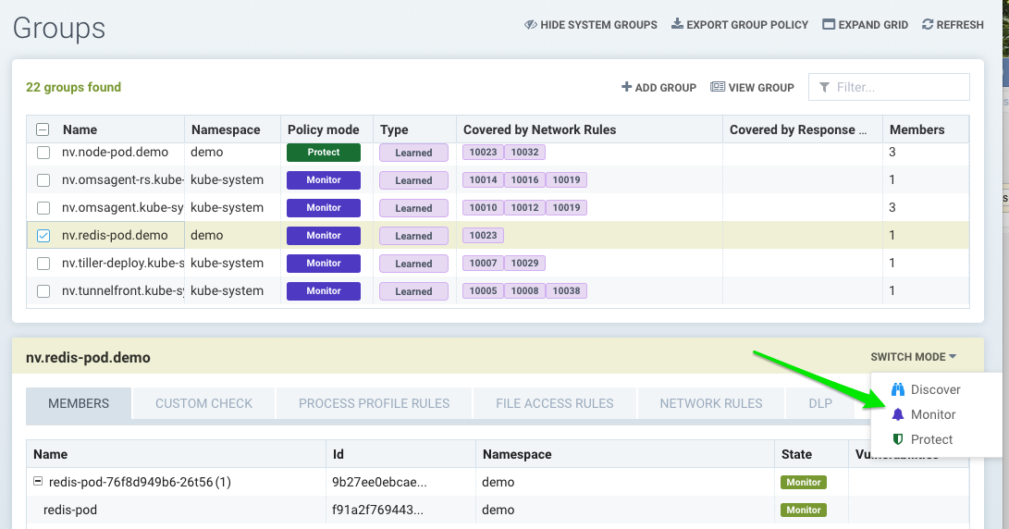
Task: Switch to the Network Rules tab
Action: point(710,403)
